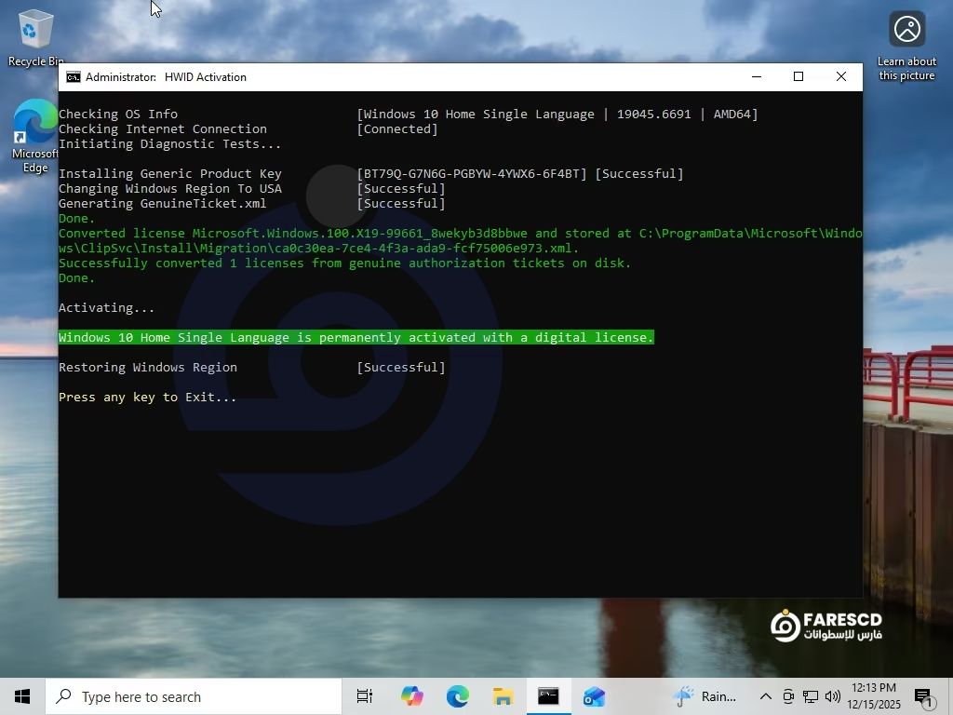Maximize the HWID Activation window
The height and width of the screenshot is (715, 953).
[x=798, y=76]
